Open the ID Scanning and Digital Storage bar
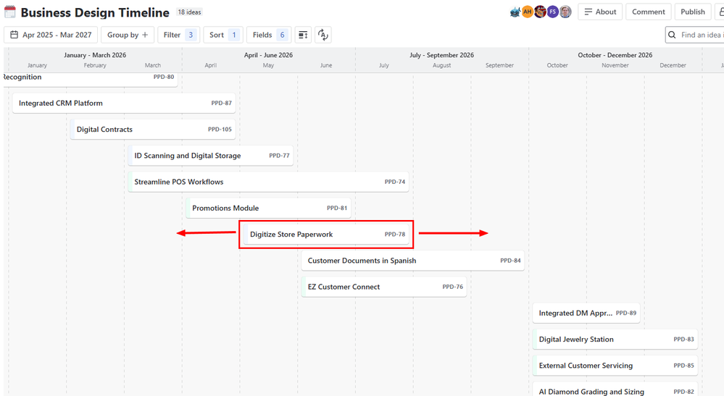 (x=211, y=156)
